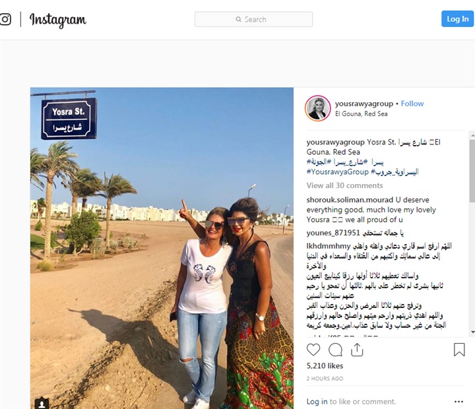
Task: Click the Log In button
Action: pos(457,18)
